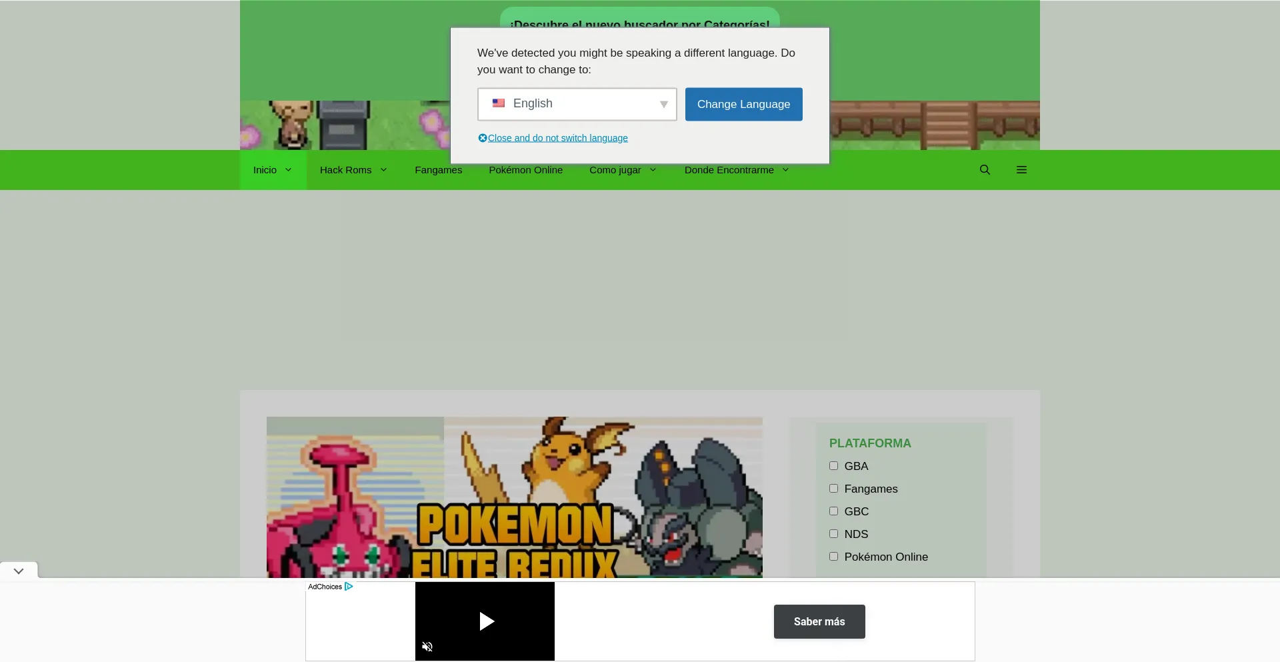Open the English language dropdown
Screen dimensions: 1280x662
(x=577, y=104)
